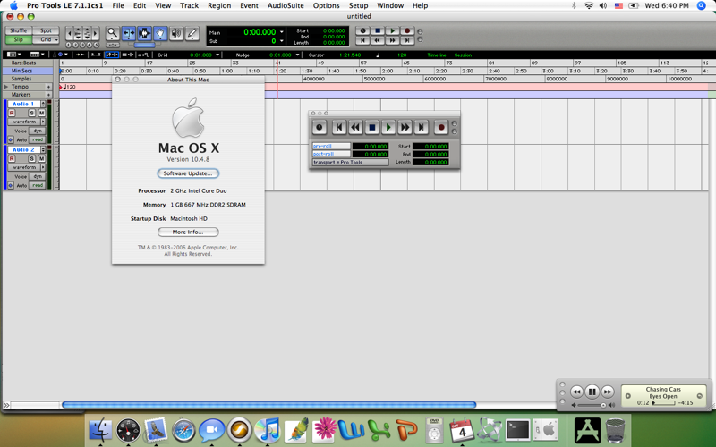Click Online clock button in main toolbar transport
This screenshot has width=716, height=447.
click(x=362, y=31)
